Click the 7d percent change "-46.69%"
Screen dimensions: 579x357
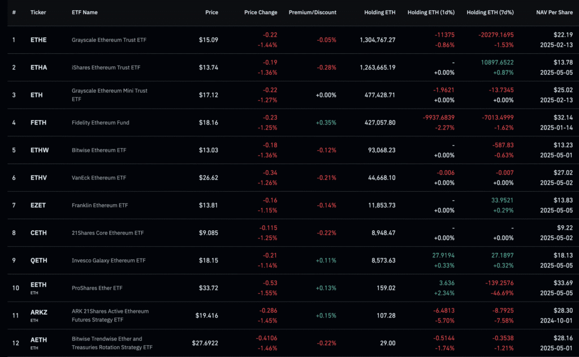pyautogui.click(x=502, y=293)
